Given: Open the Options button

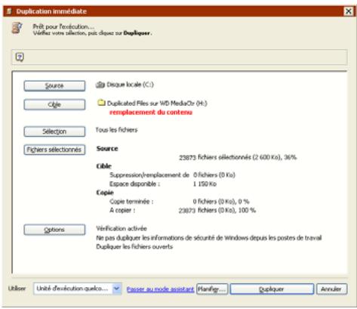Looking at the screenshot, I should (54, 230).
